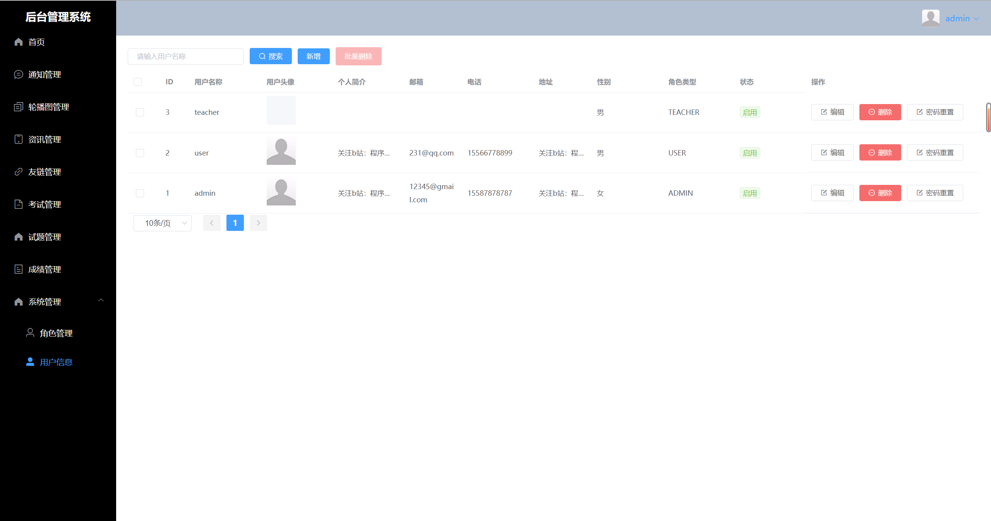The width and height of the screenshot is (991, 521).
Task: Click the house icon next to 试题管理
Action: point(19,237)
